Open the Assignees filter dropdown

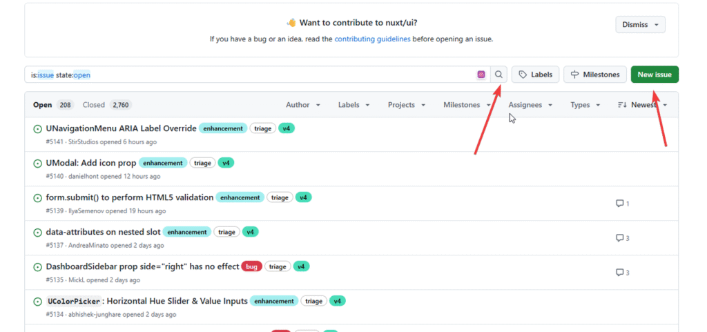coord(530,105)
